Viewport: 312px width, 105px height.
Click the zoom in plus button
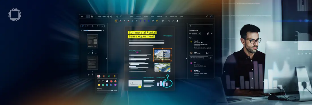(108, 17)
